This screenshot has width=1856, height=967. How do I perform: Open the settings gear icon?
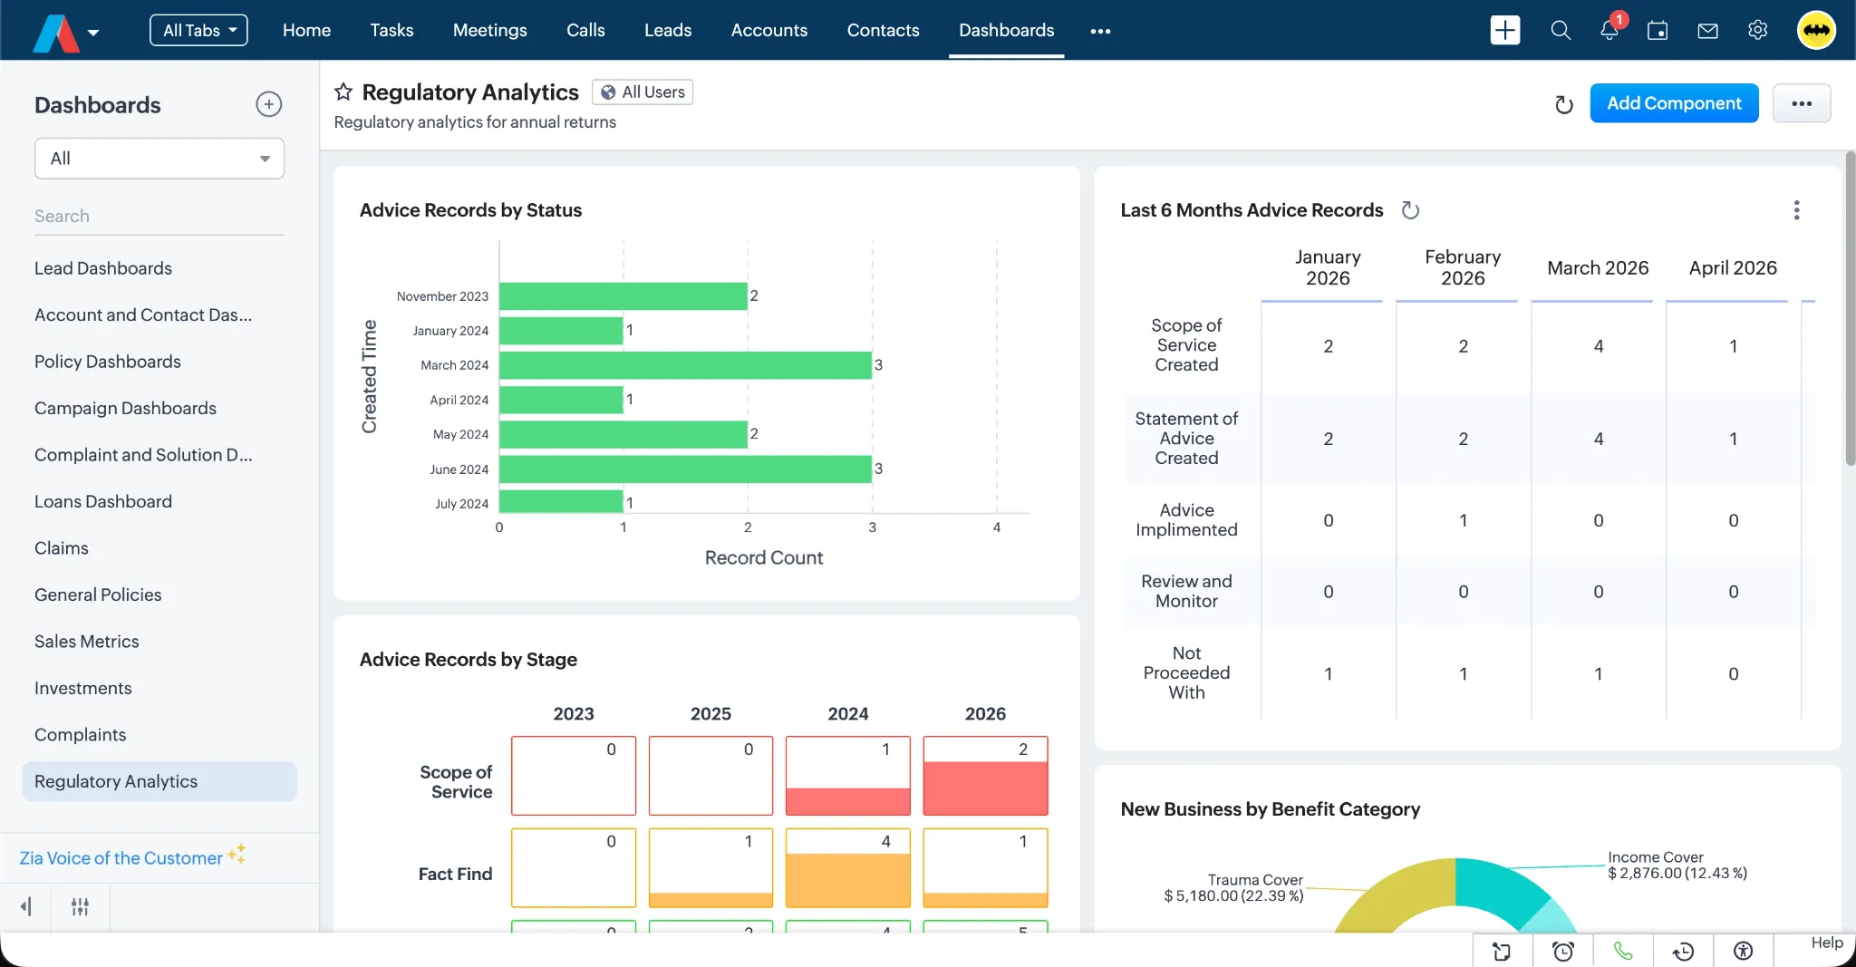1757,30
